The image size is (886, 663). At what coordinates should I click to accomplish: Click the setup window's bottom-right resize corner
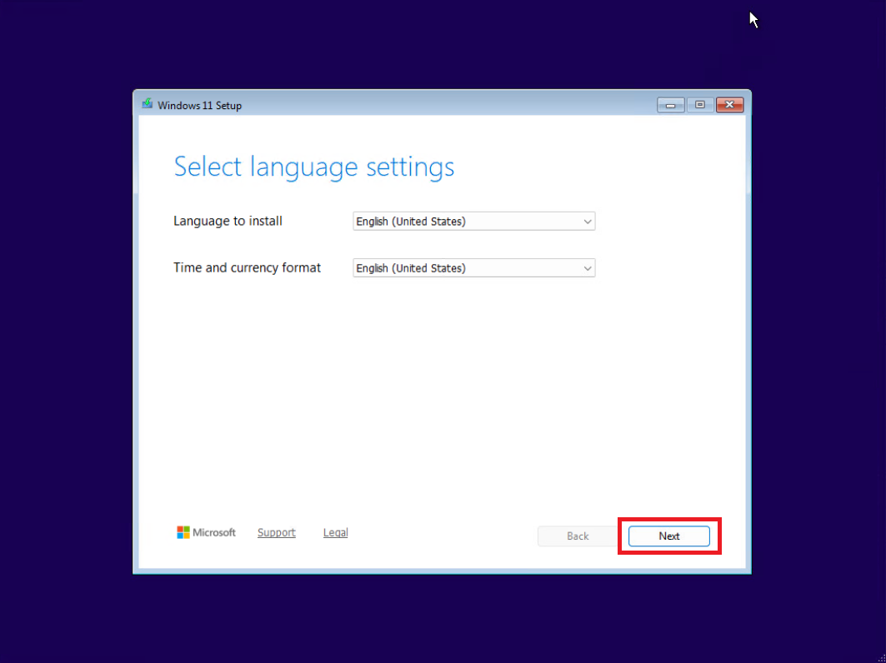tap(748, 571)
